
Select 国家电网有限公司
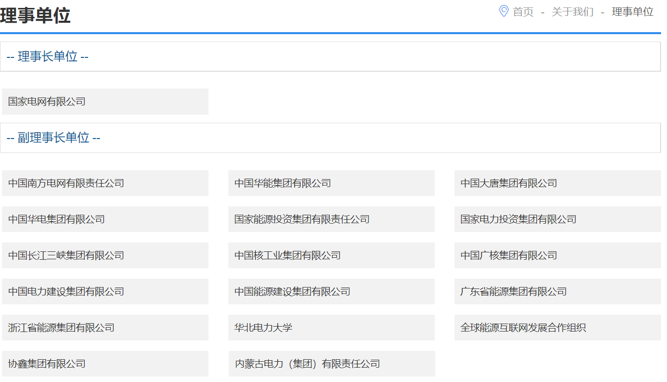coord(105,101)
